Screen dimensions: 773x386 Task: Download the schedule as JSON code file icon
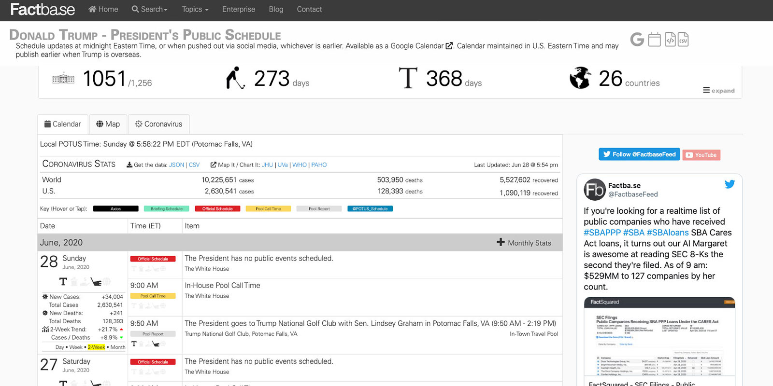click(x=670, y=39)
